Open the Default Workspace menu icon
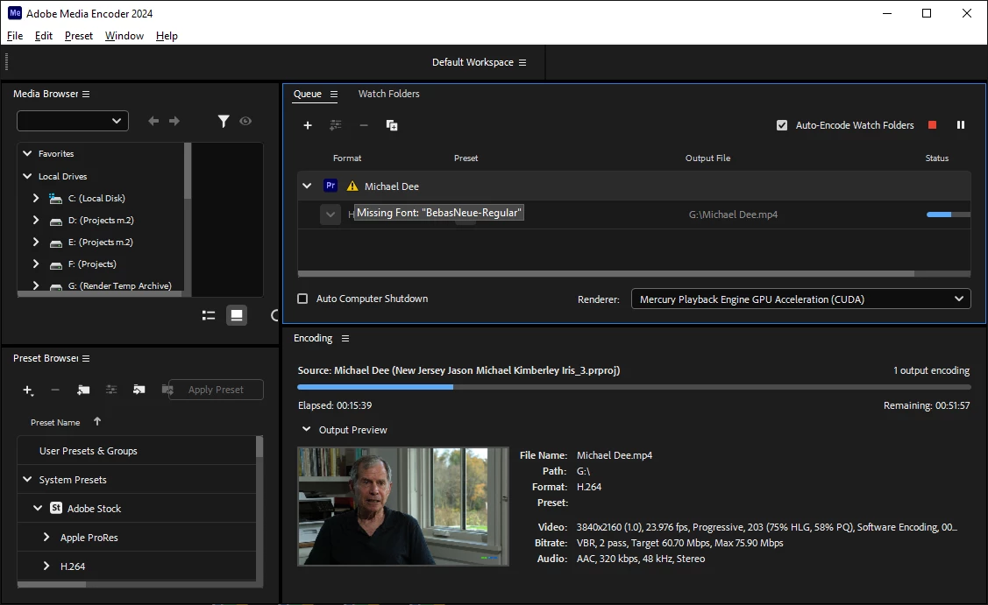 coord(522,62)
